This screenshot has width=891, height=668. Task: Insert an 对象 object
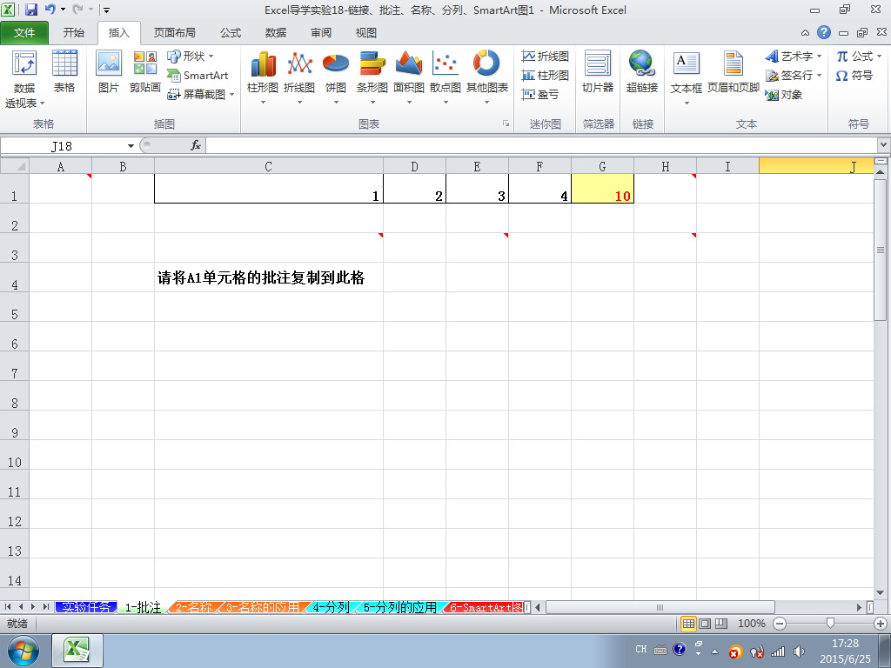(x=784, y=94)
